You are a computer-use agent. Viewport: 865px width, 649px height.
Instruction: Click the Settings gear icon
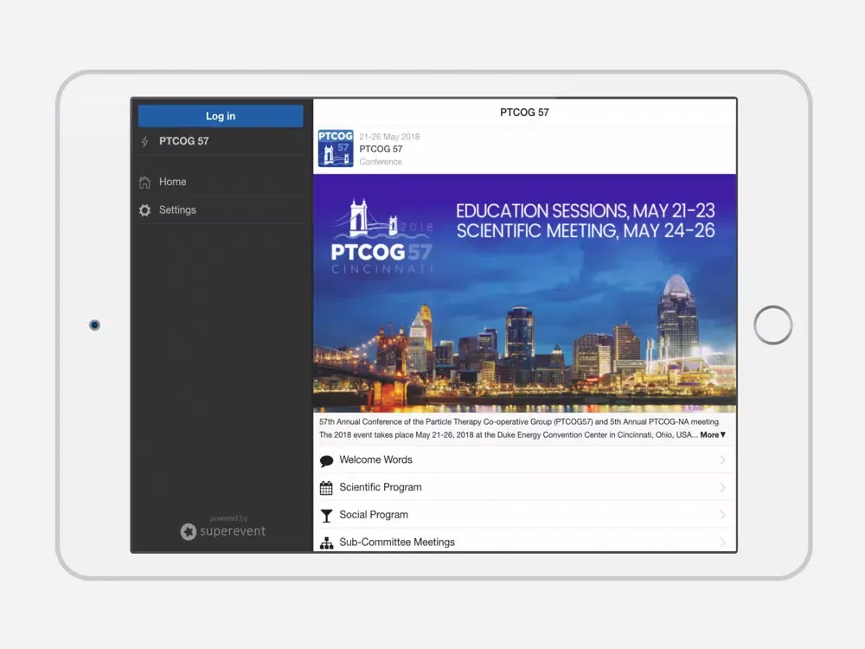tap(144, 210)
